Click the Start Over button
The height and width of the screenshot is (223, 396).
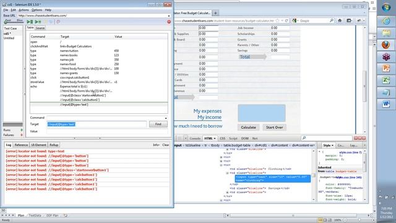click(274, 127)
